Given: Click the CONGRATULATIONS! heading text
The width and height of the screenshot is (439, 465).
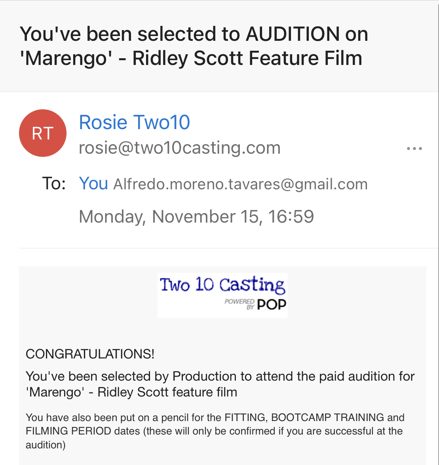Looking at the screenshot, I should point(90,354).
